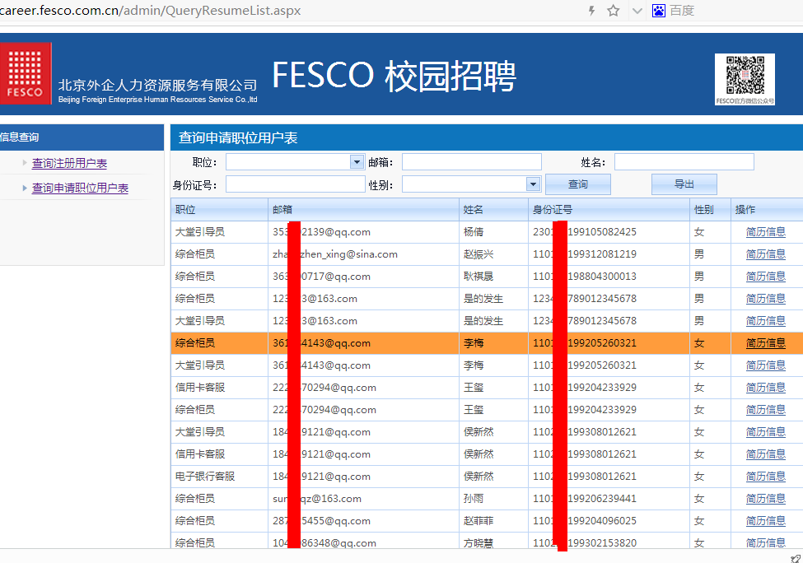The width and height of the screenshot is (803, 563).
Task: Open 简历信息 for 孙雨
Action: tap(766, 499)
